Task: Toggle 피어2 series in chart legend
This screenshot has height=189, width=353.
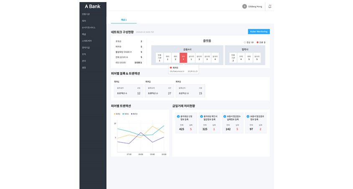Action: [x=125, y=113]
